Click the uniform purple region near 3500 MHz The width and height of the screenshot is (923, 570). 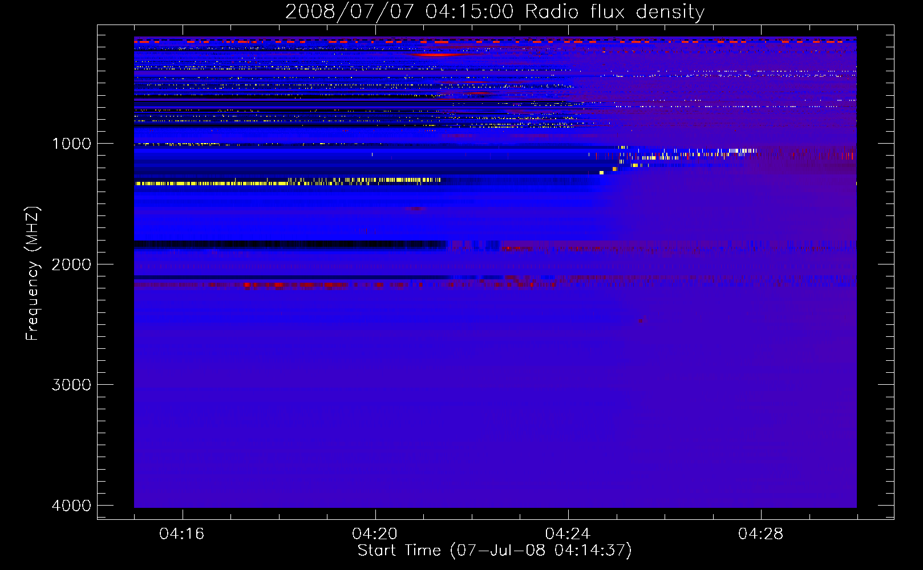pyautogui.click(x=495, y=445)
